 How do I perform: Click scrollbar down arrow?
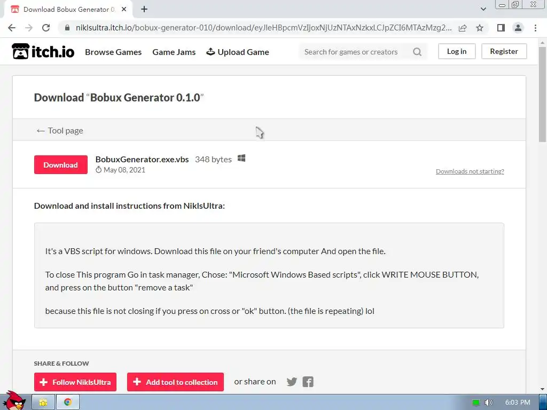click(x=542, y=389)
